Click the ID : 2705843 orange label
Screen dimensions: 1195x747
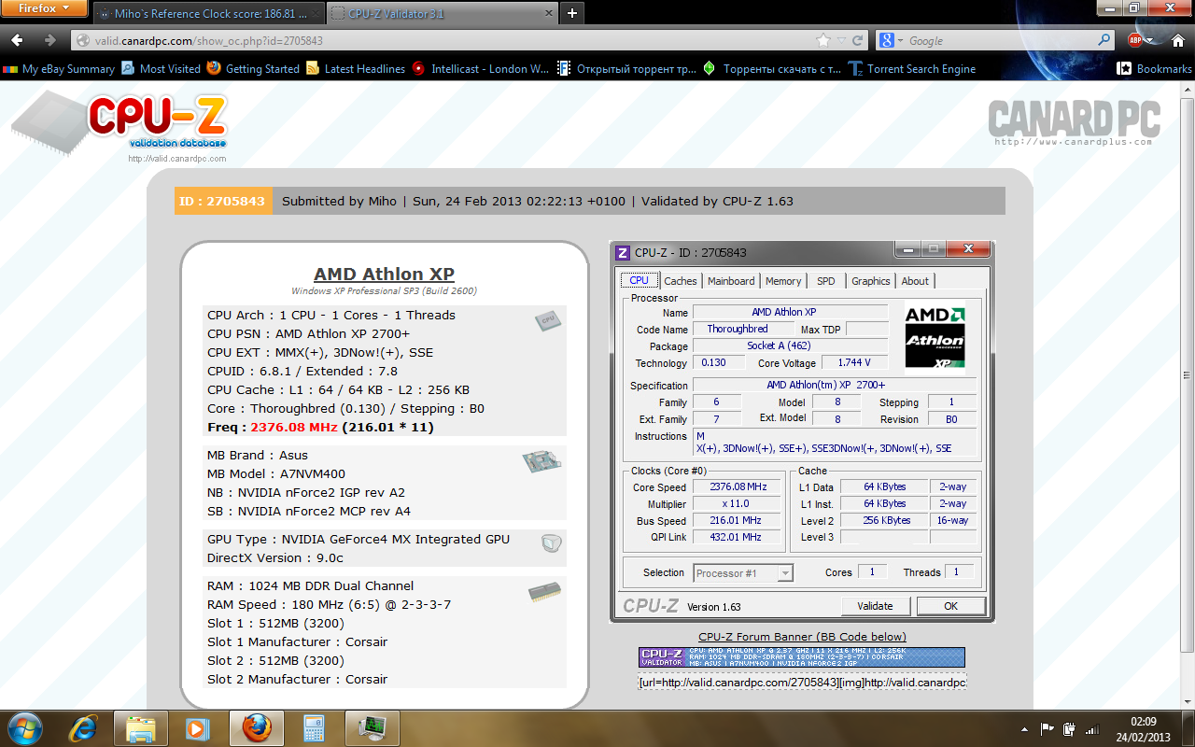tap(223, 201)
